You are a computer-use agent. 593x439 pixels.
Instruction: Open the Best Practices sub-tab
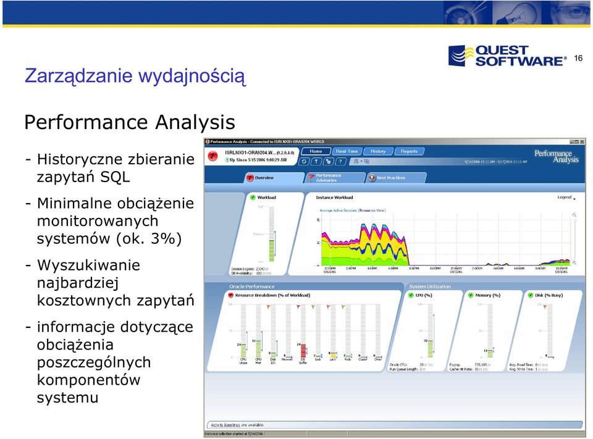click(396, 178)
